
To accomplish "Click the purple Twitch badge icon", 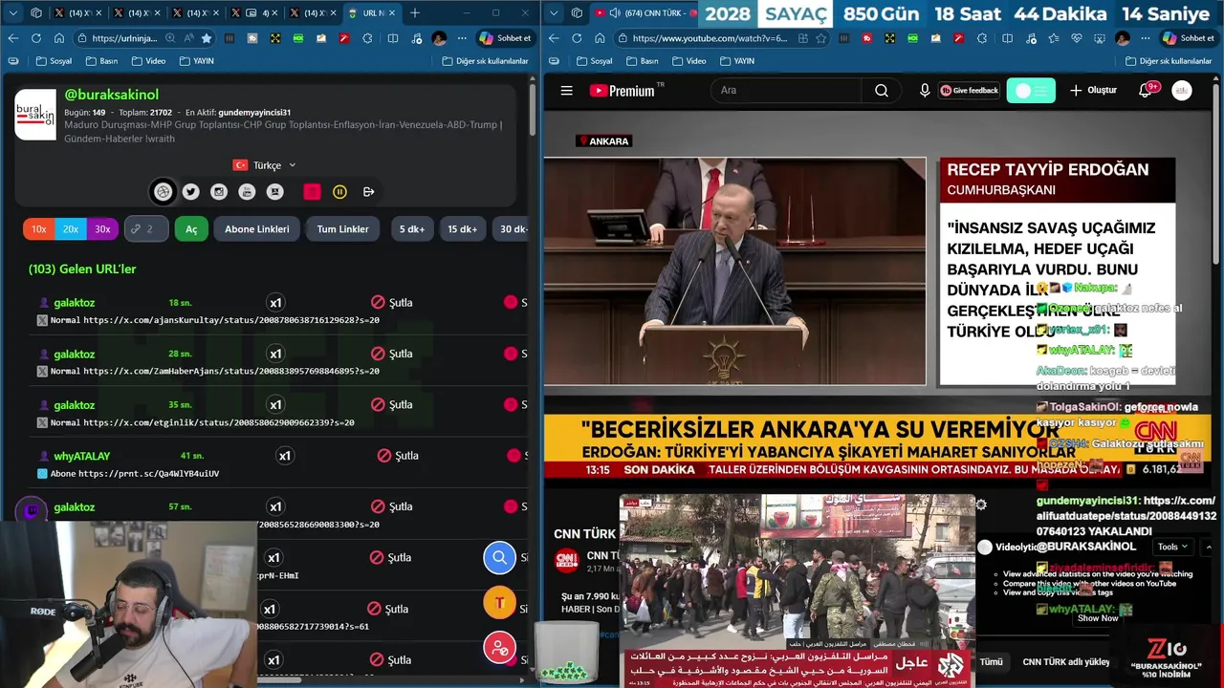I will coord(32,511).
